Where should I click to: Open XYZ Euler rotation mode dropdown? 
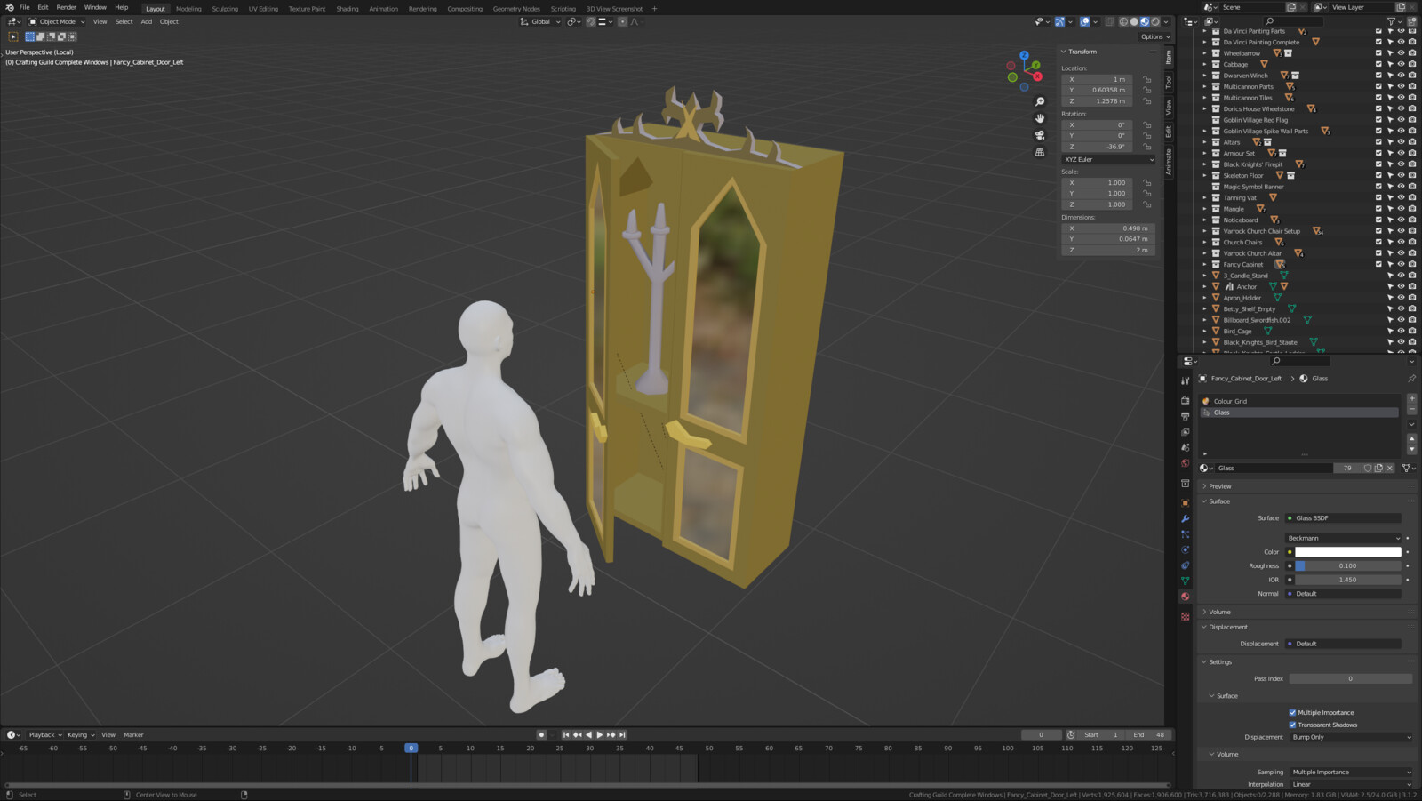click(1108, 159)
